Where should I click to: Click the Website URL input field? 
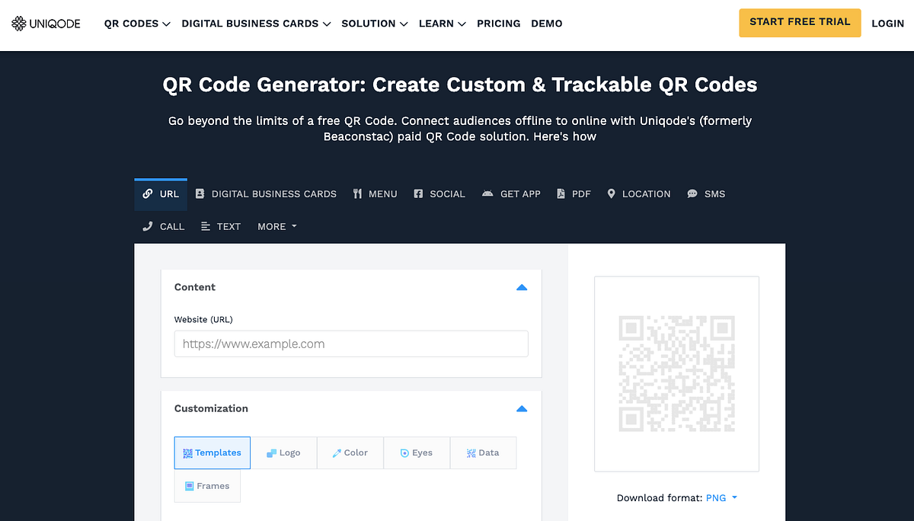coord(351,344)
